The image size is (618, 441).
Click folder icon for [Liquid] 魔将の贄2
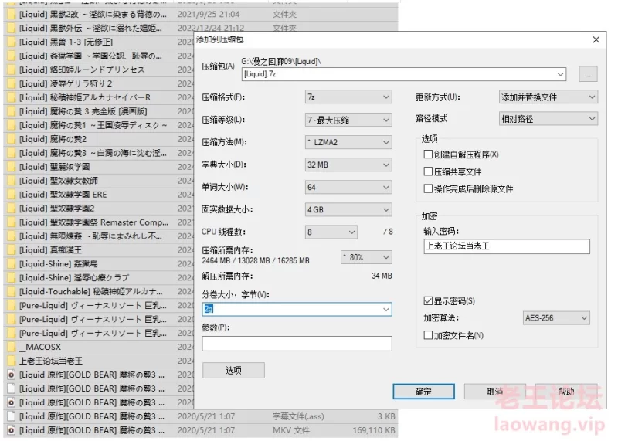[11, 139]
